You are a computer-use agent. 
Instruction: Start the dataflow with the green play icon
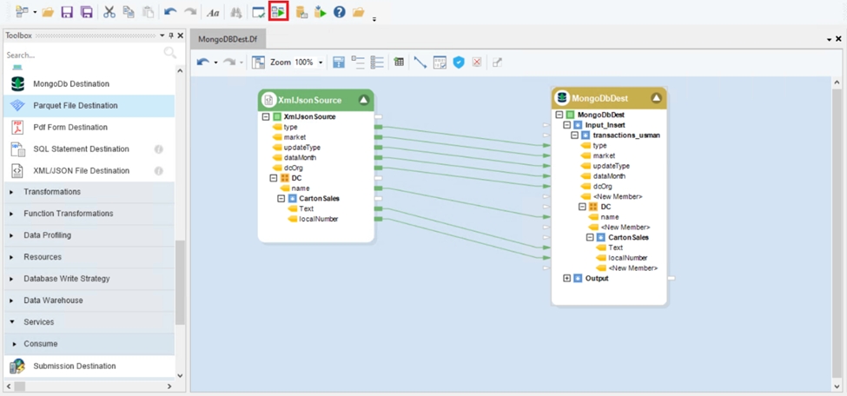coord(279,12)
